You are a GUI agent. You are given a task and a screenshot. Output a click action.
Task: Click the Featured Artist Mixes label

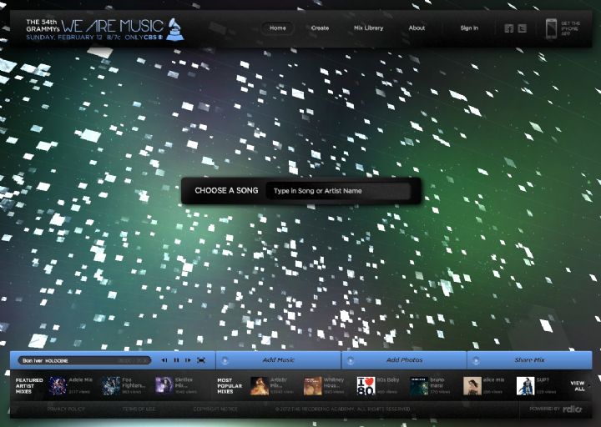coord(29,386)
